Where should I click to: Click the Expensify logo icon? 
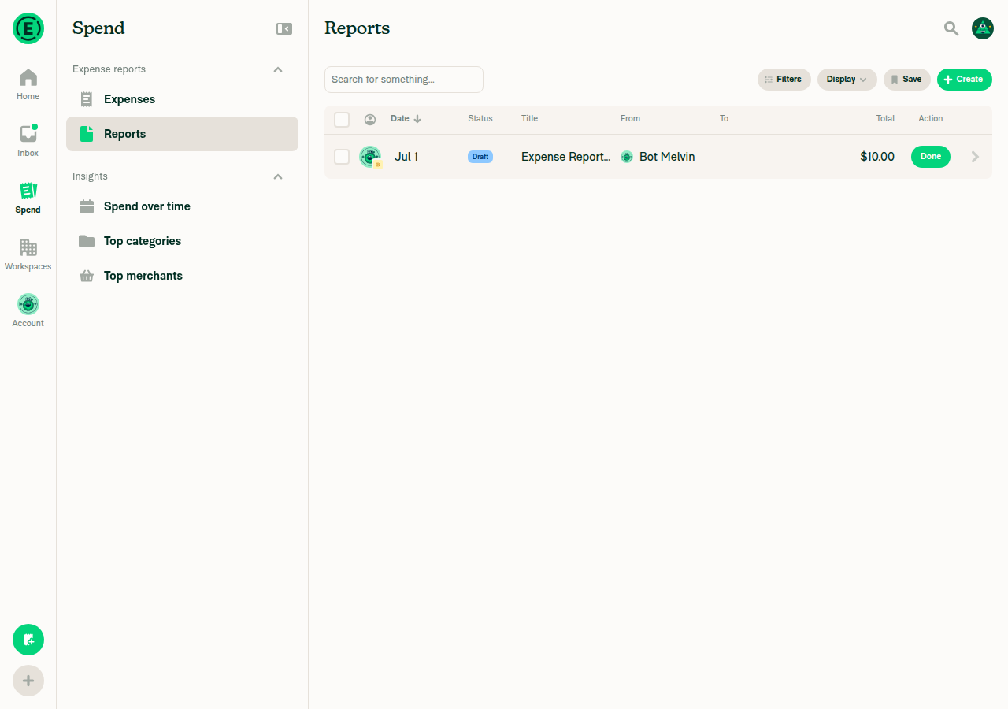tap(28, 28)
